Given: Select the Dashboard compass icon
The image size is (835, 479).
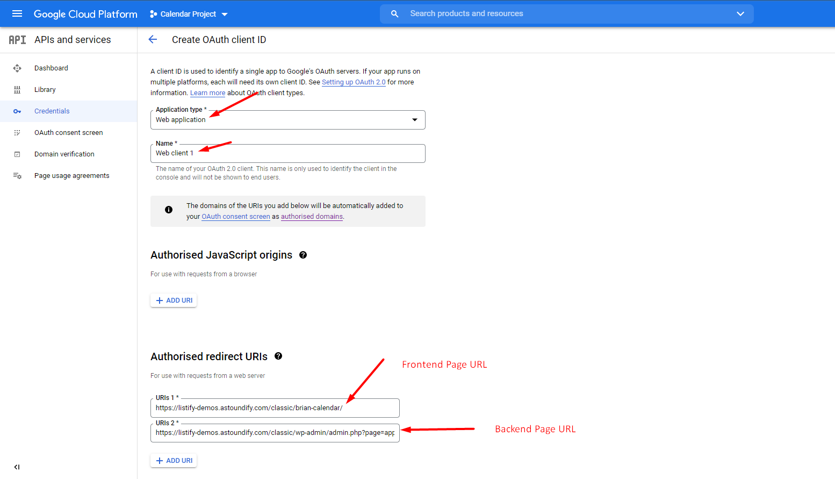Looking at the screenshot, I should (x=17, y=68).
